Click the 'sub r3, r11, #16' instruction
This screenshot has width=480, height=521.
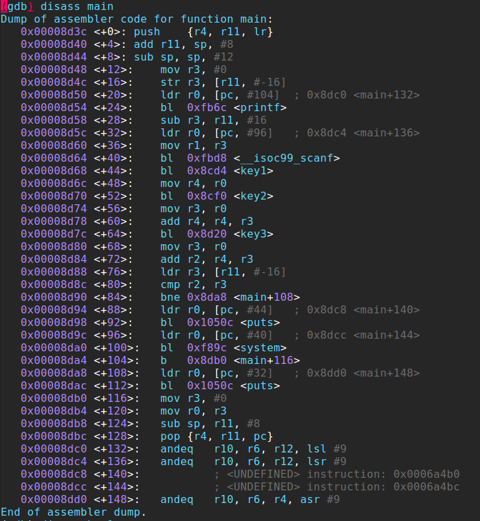[x=214, y=120]
